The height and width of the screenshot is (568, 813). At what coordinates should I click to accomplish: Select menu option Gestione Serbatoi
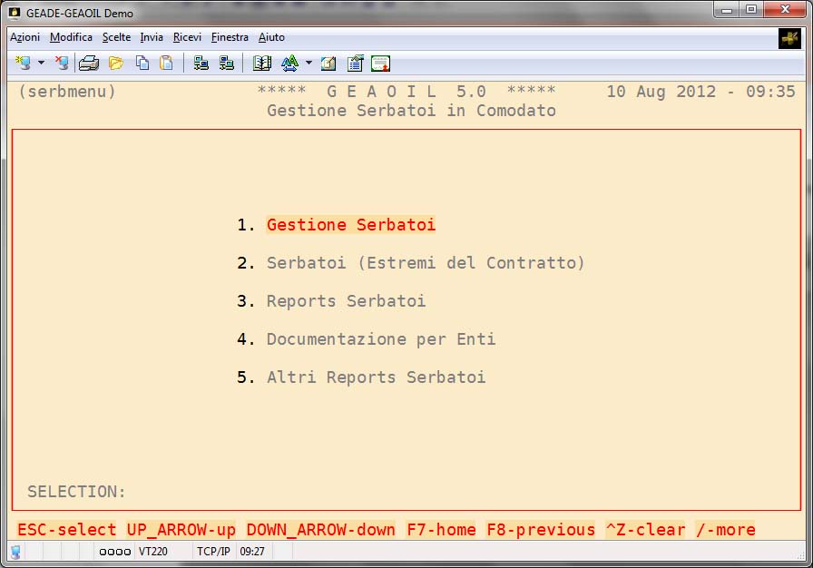tap(350, 225)
